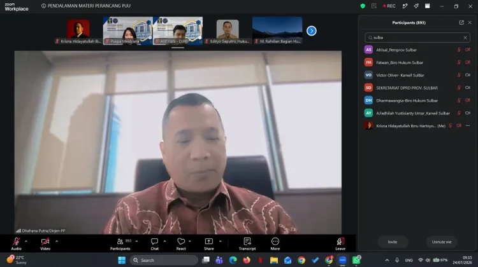Click the Invite button
The height and width of the screenshot is (267, 478).
[x=393, y=242]
